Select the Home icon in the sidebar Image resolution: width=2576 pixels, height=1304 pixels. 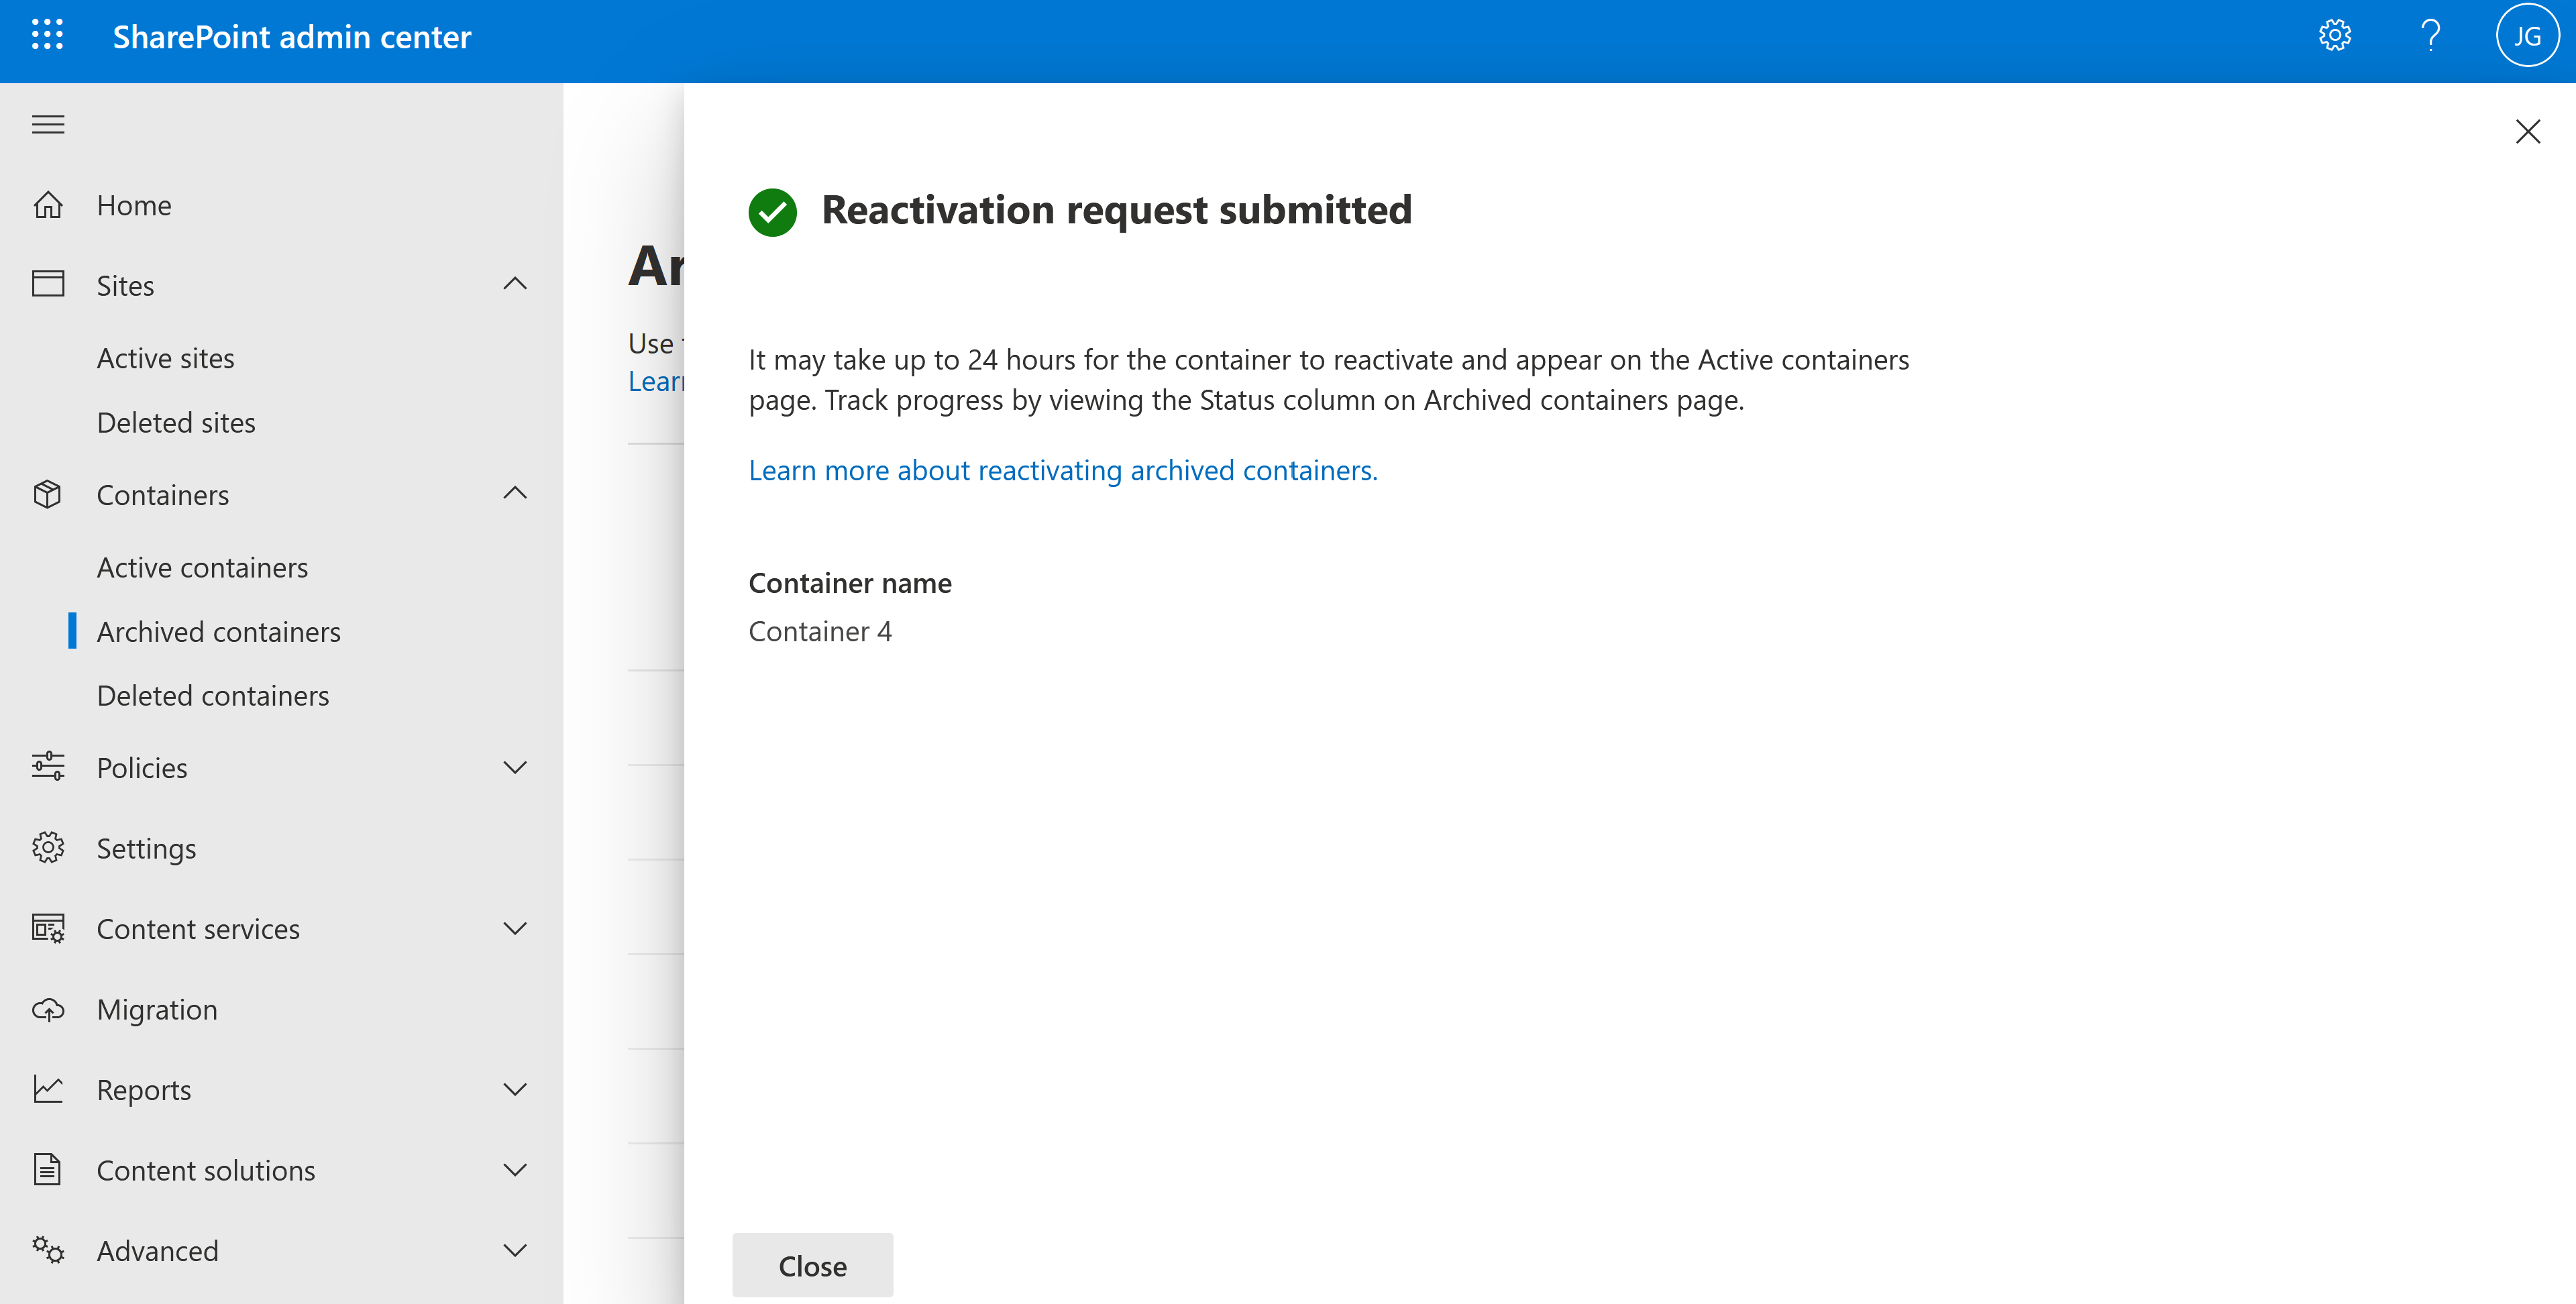tap(47, 204)
